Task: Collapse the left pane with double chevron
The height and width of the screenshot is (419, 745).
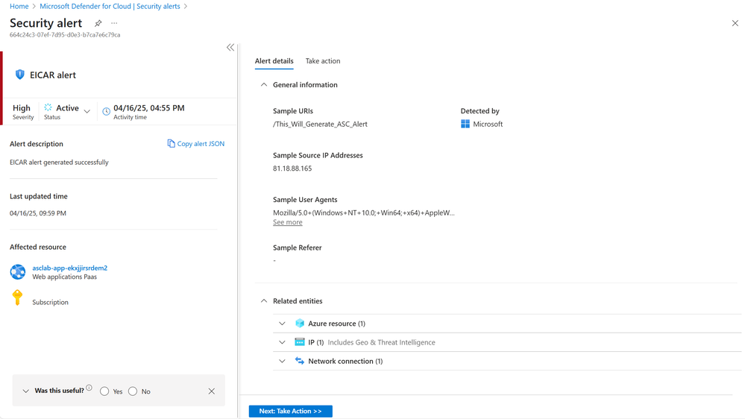Action: pos(230,48)
